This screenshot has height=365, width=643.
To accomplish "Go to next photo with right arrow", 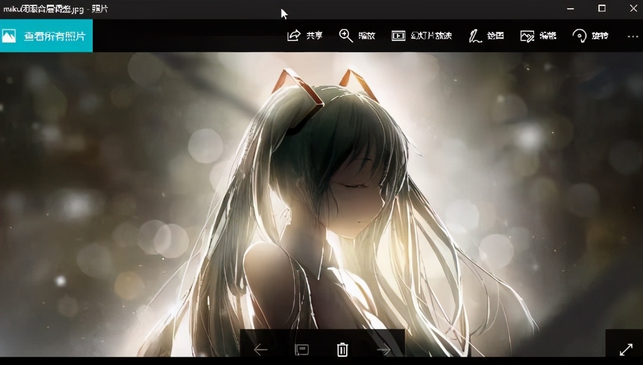I will coord(384,349).
